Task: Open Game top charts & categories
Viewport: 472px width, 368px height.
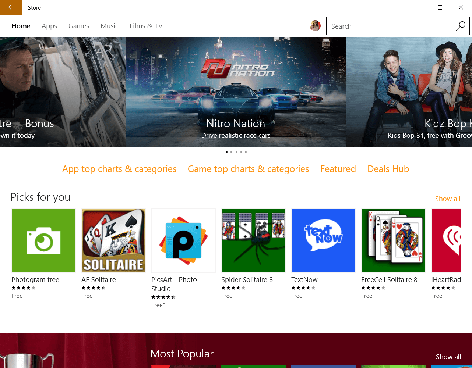Action: 248,169
